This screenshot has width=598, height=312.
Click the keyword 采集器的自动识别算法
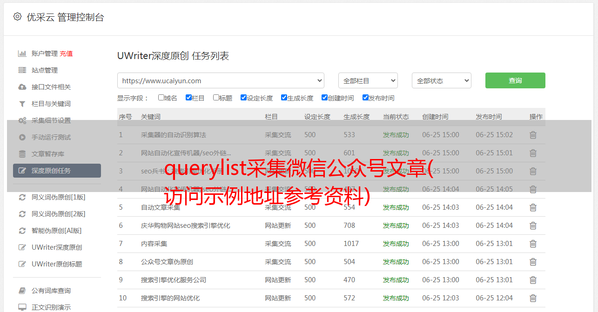click(x=174, y=135)
